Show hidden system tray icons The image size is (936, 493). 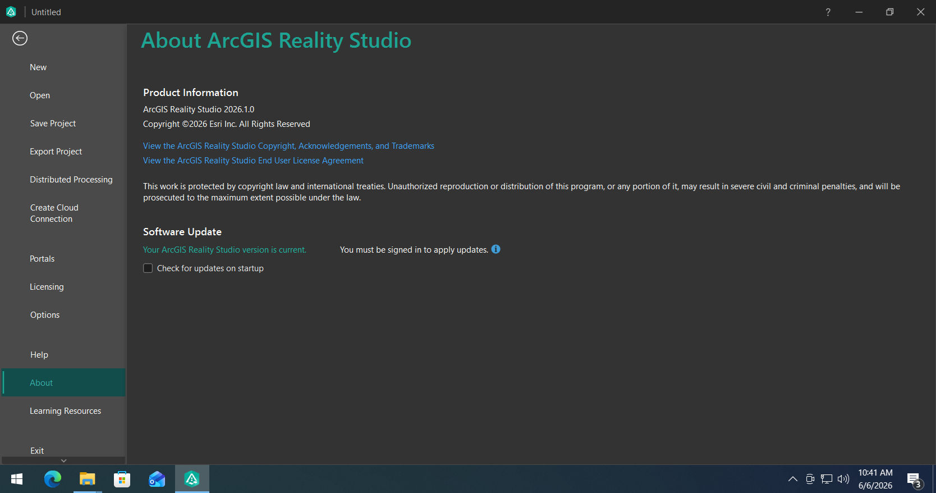(793, 479)
